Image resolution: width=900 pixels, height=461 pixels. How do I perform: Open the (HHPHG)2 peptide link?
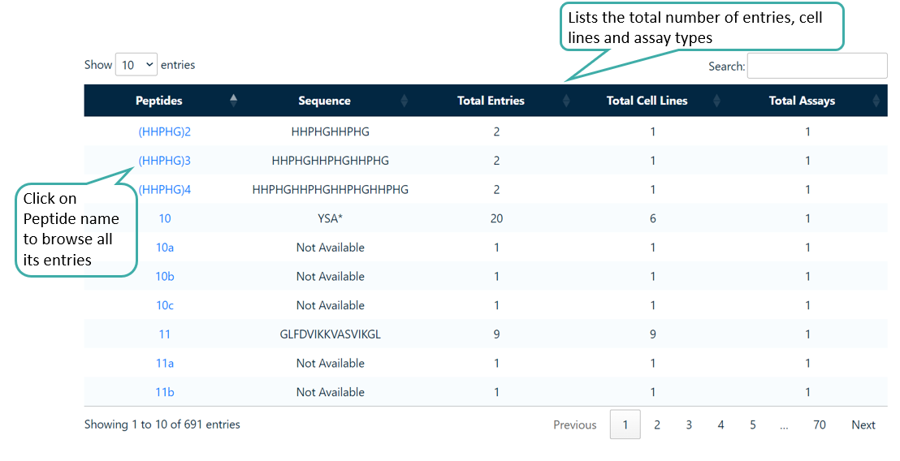click(165, 131)
